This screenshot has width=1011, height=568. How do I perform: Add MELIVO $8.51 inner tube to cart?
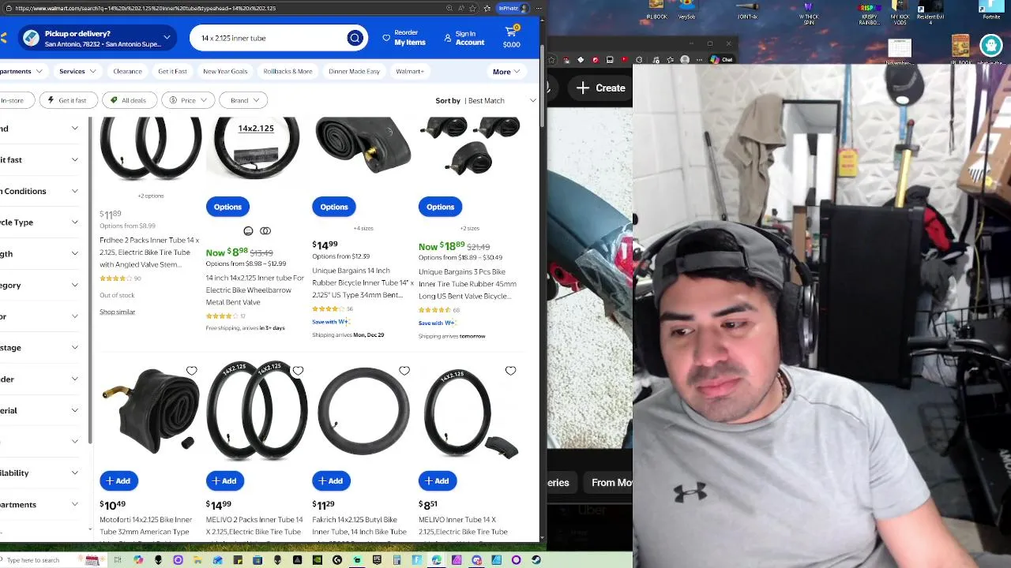(438, 481)
